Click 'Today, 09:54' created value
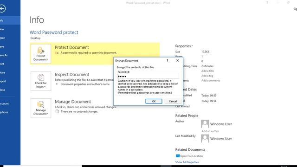The width and height of the screenshot is (297, 167). [x=209, y=101]
